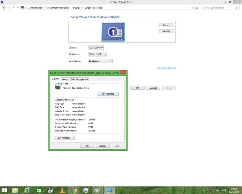Open Google Chrome from taskbar
The width and height of the screenshot is (242, 194).
(74, 190)
